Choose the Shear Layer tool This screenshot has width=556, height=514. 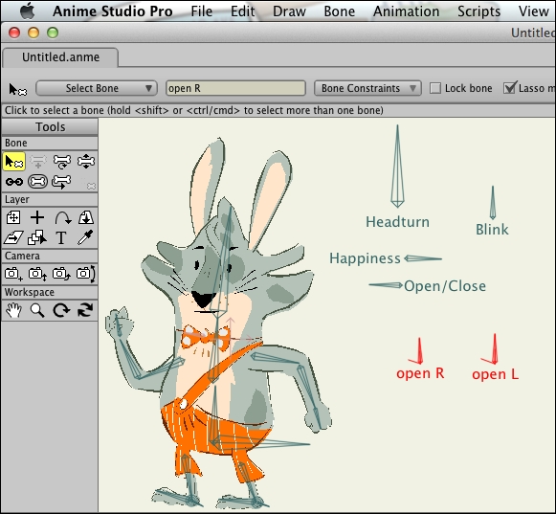point(13,237)
